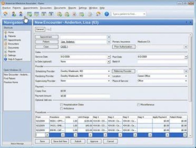Clear the Patient field with its x button

[109, 42]
